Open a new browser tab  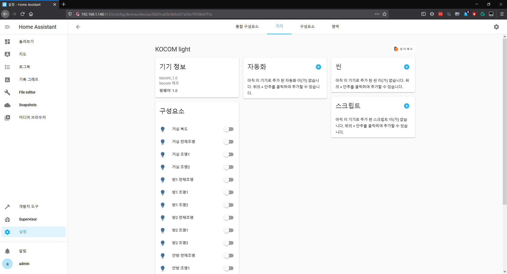pos(64,4)
